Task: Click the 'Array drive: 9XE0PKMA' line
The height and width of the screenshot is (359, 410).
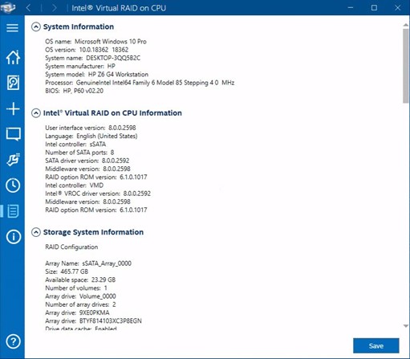Action: (x=77, y=313)
